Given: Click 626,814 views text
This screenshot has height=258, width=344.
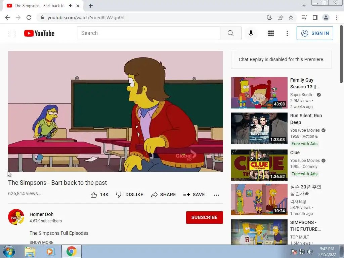Looking at the screenshot, I should click(25, 193).
